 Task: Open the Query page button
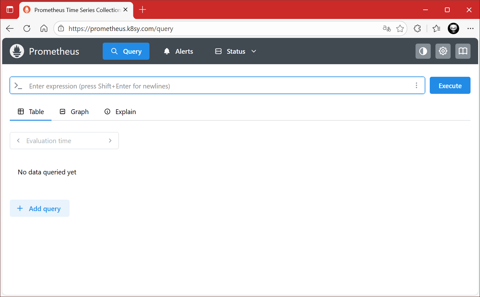point(126,51)
